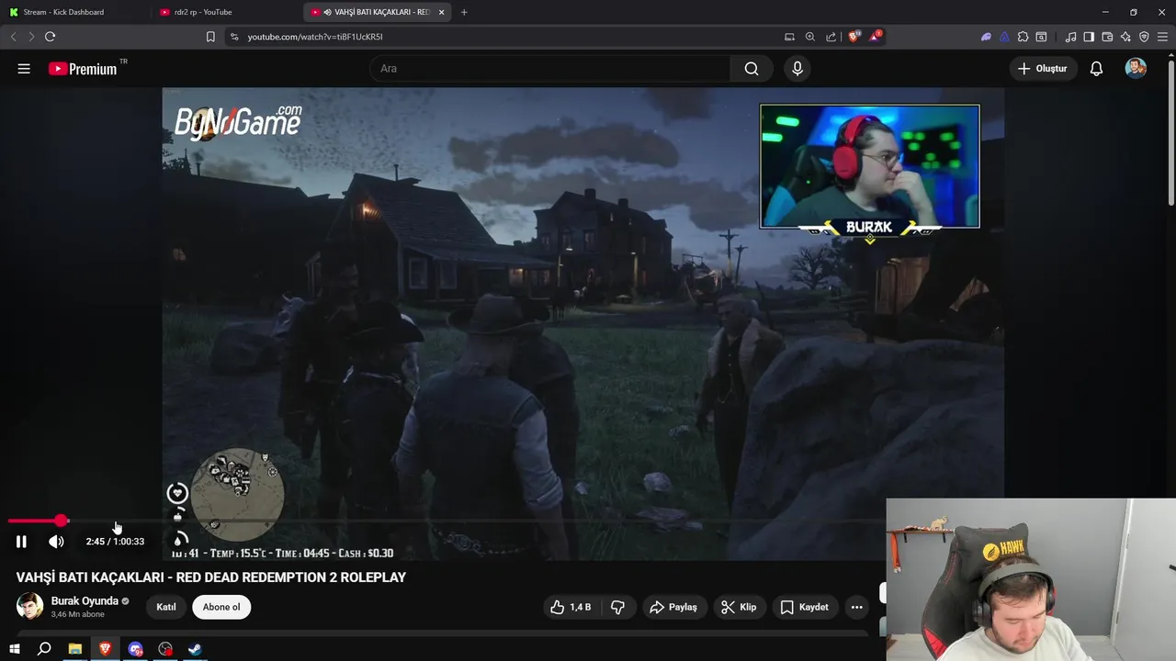
Task: Click the red progress bar scrubber
Action: tap(61, 521)
